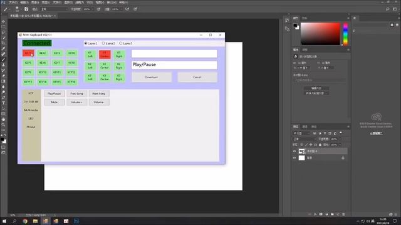Open Chrome from the Windows taskbar

25,221
